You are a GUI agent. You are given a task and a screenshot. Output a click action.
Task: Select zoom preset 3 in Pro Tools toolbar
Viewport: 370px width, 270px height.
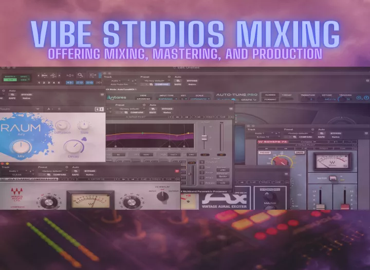point(49,83)
